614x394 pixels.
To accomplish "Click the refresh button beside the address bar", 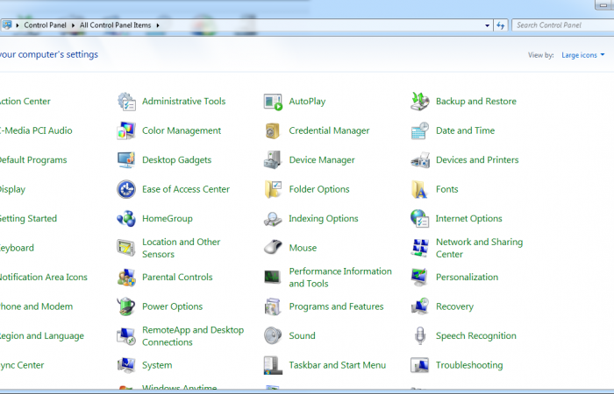I will click(500, 25).
